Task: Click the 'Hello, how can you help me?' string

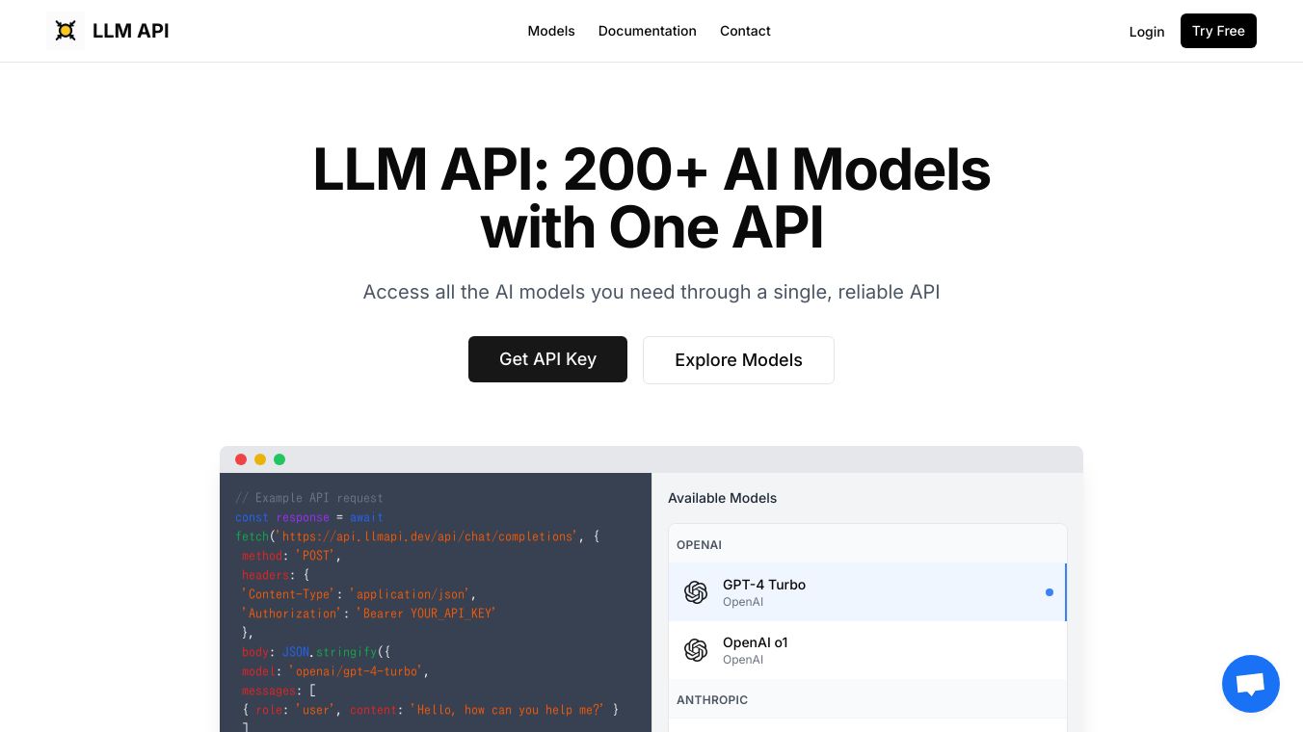Action: click(x=508, y=710)
